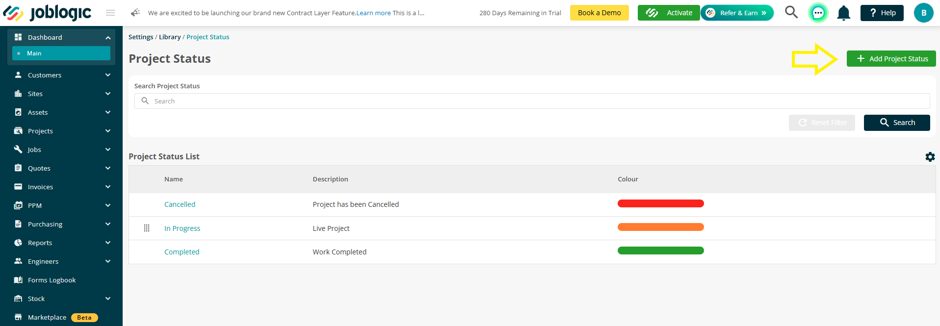This screenshot has width=940, height=326.
Task: Click the Customers person icon
Action: (x=18, y=75)
